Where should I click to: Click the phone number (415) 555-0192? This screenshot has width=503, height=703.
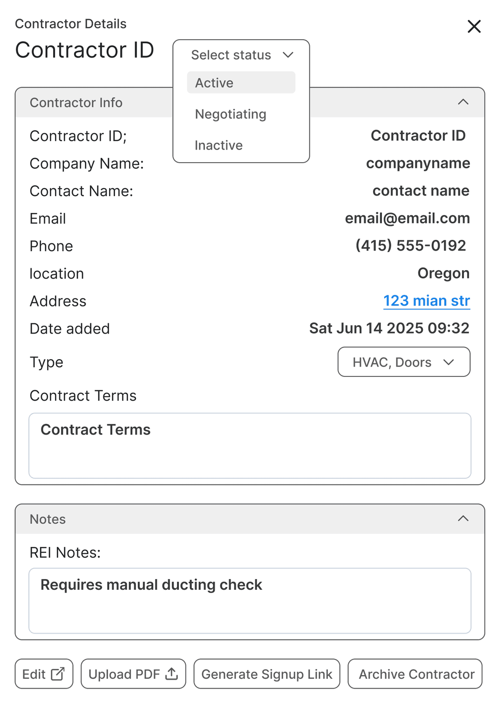coord(410,246)
